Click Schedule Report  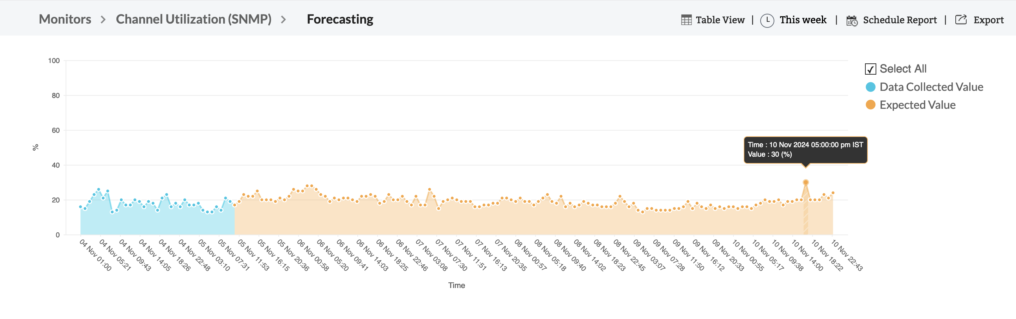click(900, 19)
